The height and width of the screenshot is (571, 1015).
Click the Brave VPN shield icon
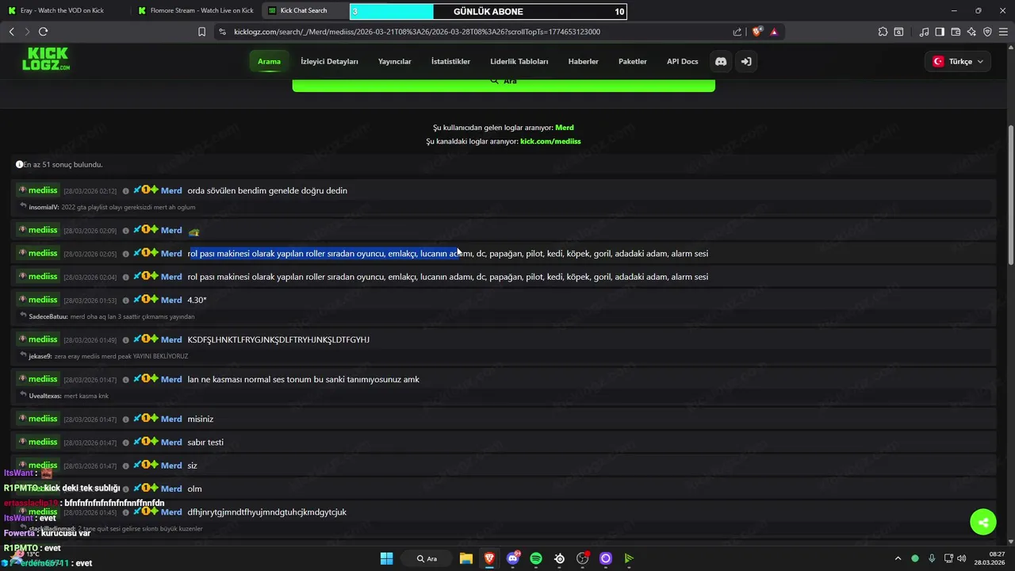click(987, 32)
